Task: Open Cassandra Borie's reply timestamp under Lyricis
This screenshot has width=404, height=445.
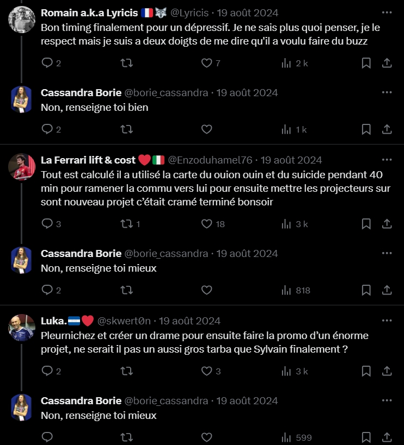Action: click(247, 92)
